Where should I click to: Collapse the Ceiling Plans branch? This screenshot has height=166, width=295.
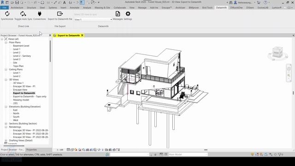coord(6,70)
